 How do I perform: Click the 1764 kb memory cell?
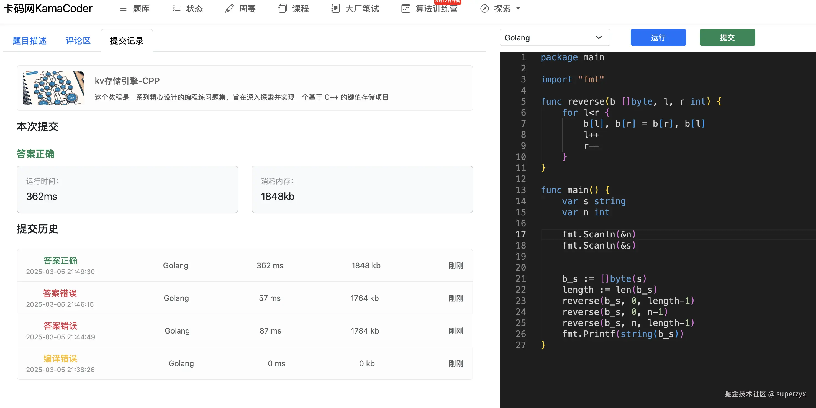365,298
